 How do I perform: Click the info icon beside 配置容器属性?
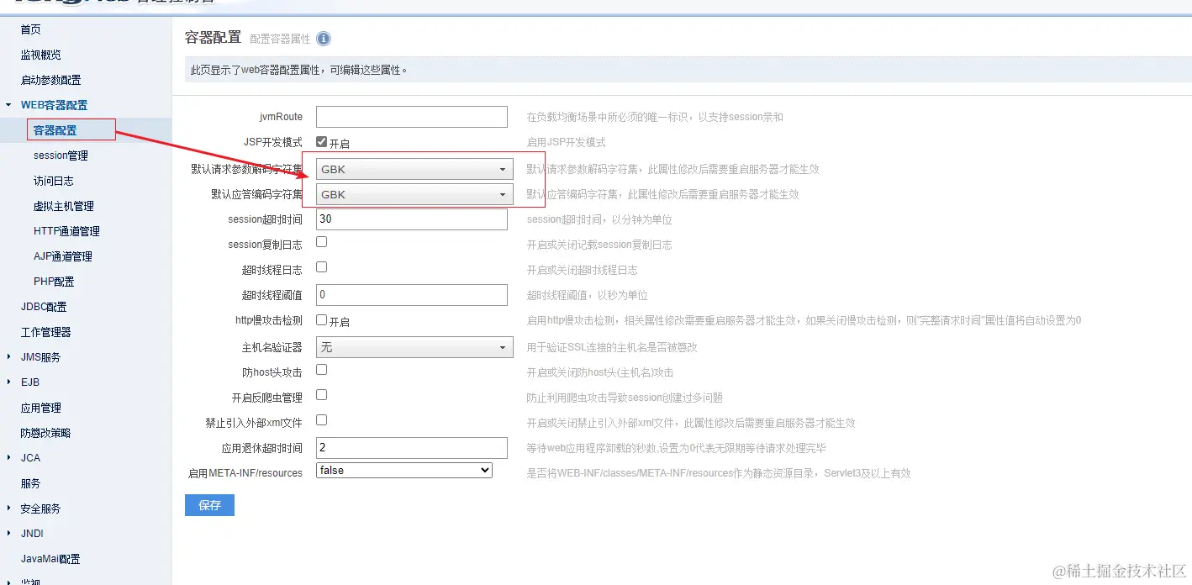pyautogui.click(x=324, y=39)
